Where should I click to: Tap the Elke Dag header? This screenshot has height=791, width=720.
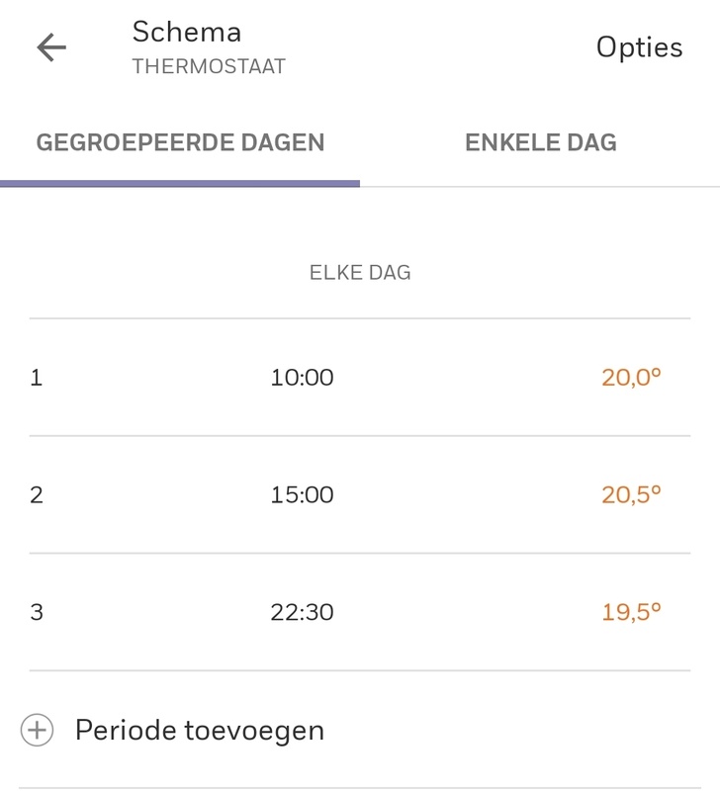[x=360, y=273]
